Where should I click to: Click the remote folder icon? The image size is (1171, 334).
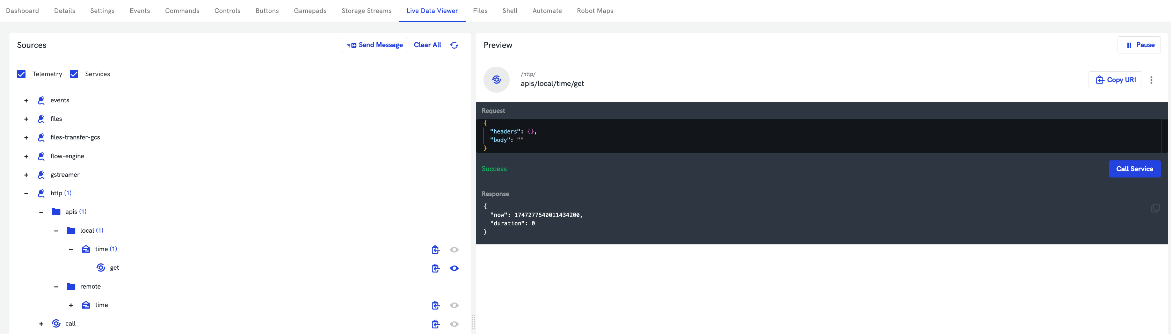coord(71,287)
